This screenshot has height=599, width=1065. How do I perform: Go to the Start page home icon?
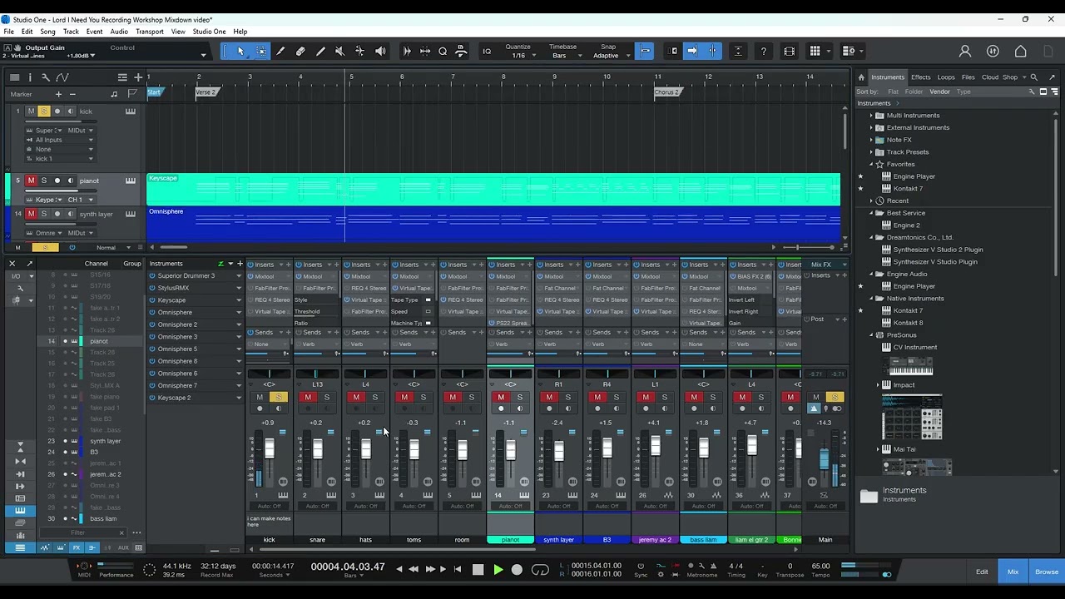tap(1020, 52)
